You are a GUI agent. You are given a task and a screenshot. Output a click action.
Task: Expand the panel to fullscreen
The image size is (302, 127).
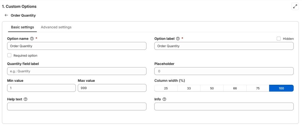coord(295,6)
